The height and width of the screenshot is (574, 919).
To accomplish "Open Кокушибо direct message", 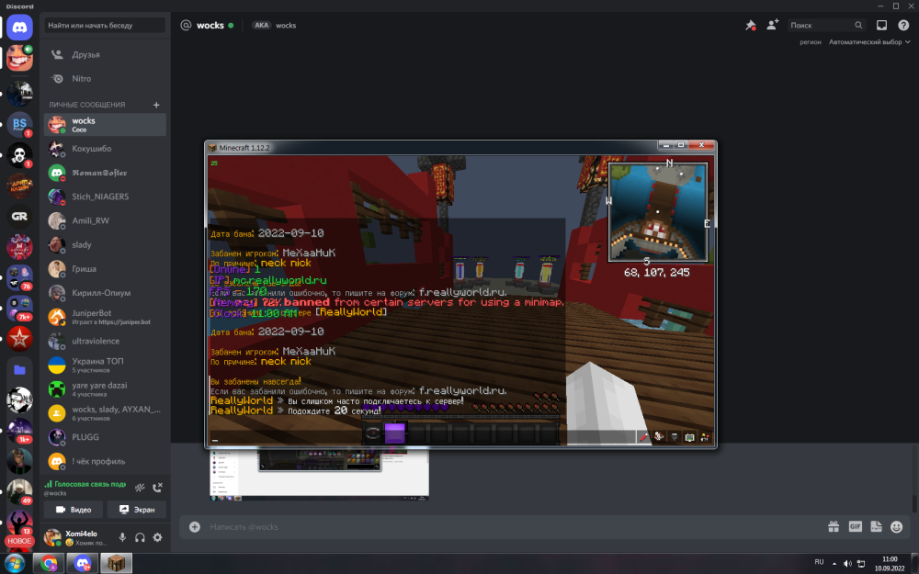I will (x=105, y=148).
